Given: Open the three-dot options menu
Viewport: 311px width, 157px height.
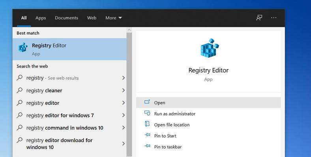Looking at the screenshot, I should (274, 18).
